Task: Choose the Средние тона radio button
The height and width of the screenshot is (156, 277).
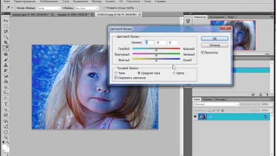Action: coord(139,73)
